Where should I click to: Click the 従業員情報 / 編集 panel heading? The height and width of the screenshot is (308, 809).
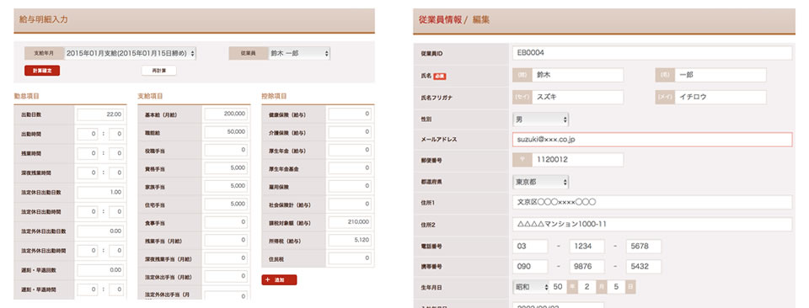click(454, 20)
